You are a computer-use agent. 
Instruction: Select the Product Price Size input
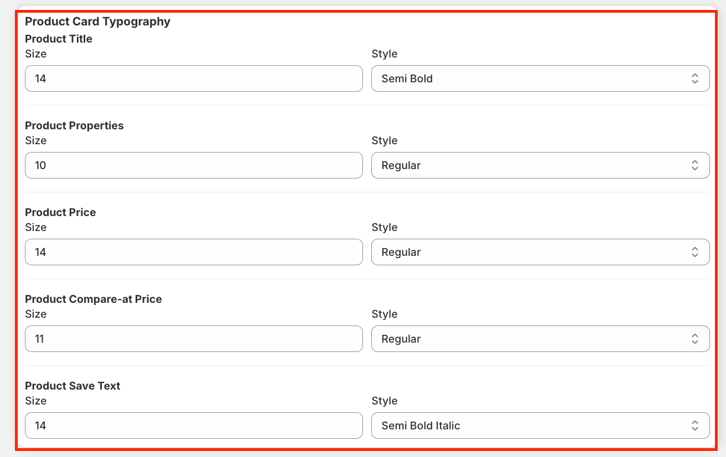(194, 252)
